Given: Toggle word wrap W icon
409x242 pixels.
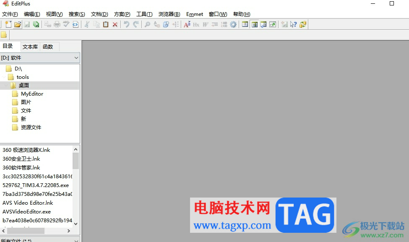Looking at the screenshot, I should tap(206, 24).
